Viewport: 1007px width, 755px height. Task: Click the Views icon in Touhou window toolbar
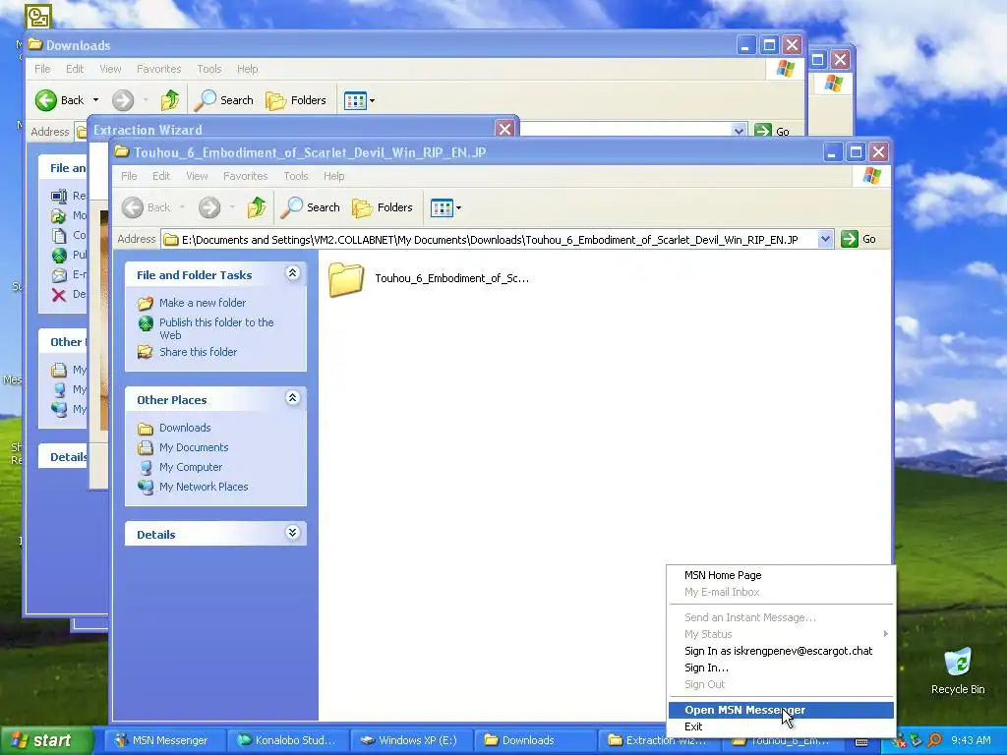click(x=442, y=208)
